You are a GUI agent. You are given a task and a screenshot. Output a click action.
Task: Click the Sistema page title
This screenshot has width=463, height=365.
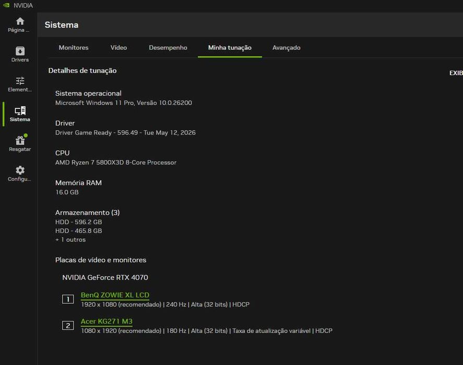[62, 25]
